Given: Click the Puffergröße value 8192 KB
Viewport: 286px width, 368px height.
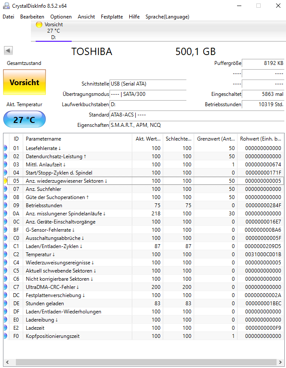Looking at the screenshot, I should [263, 63].
